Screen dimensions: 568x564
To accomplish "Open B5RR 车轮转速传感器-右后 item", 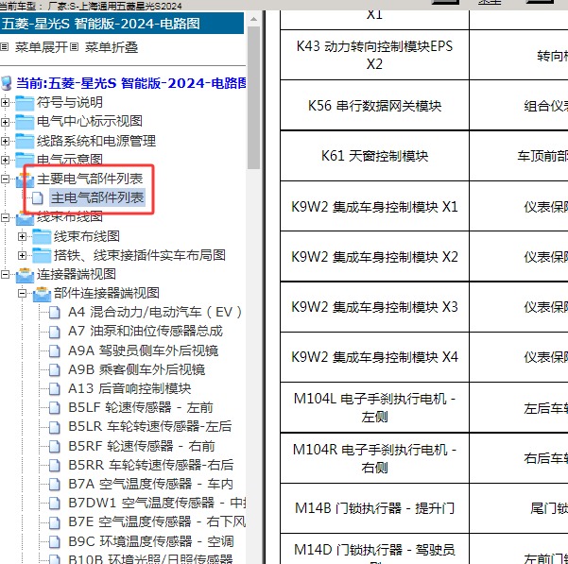I will (150, 465).
